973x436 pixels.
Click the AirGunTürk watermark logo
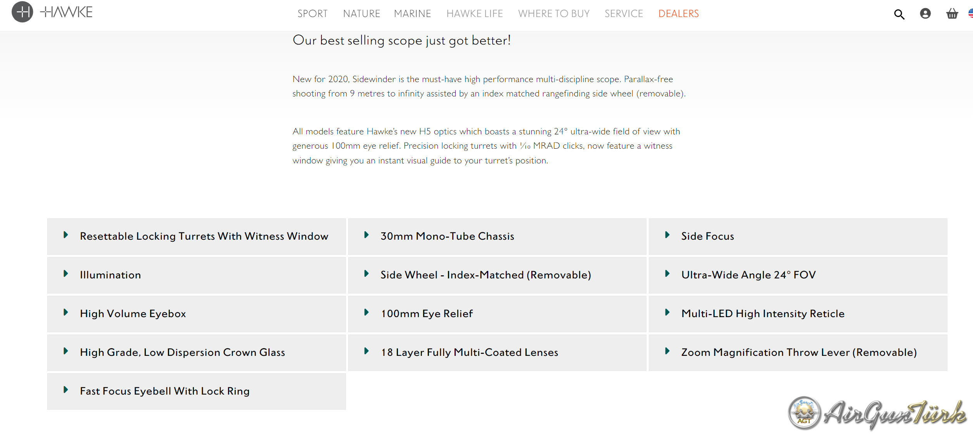coord(877,414)
